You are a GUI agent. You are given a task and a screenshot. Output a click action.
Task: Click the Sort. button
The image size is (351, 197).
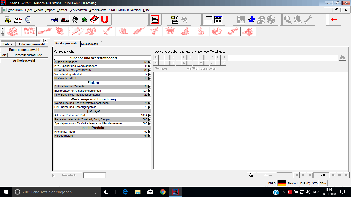(4, 55)
